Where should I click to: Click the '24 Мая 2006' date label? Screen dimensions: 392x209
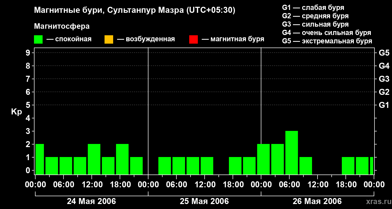(x=91, y=201)
